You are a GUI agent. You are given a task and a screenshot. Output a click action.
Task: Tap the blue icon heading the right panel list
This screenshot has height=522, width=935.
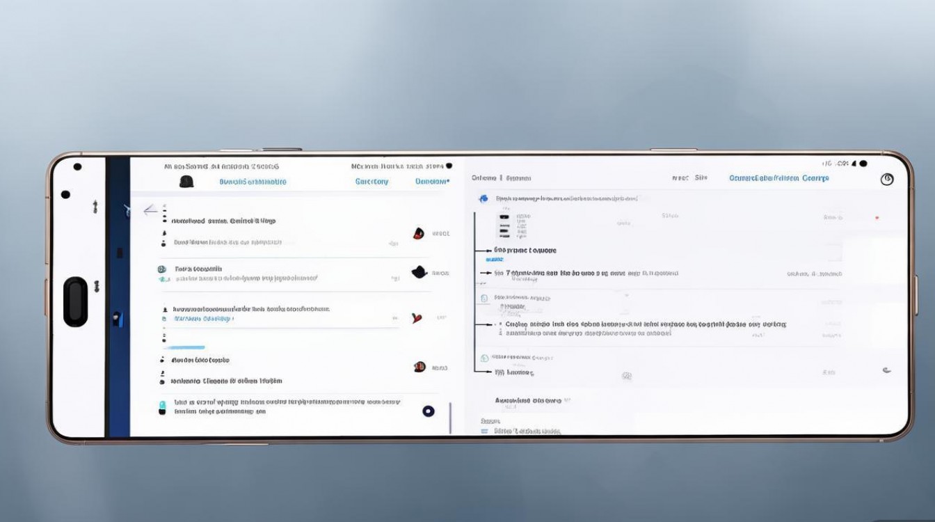484,199
